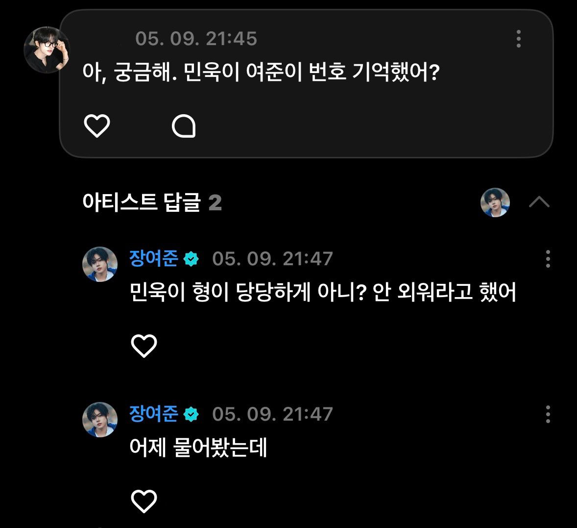This screenshot has height=528, width=577.
Task: Open more options for first 장여준 reply
Action: click(548, 259)
